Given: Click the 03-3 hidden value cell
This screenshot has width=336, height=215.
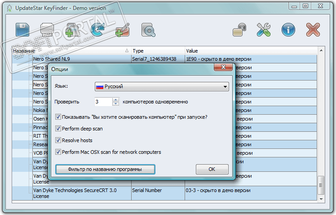Looking at the screenshot, I should pyautogui.click(x=251, y=193).
